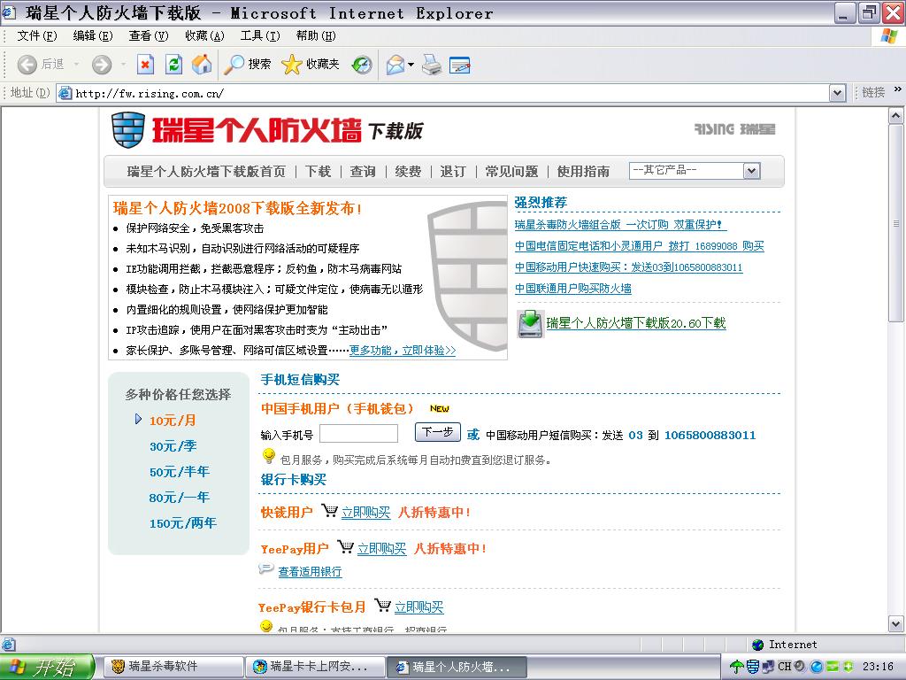Image resolution: width=906 pixels, height=680 pixels.
Task: Click the vertical scrollbar down arrow
Action: (895, 624)
